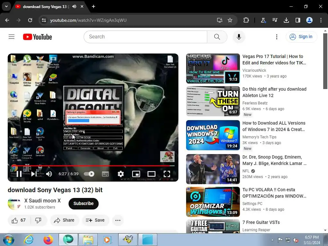
Task: Toggle the autoplay switch in player
Action: coord(89,174)
